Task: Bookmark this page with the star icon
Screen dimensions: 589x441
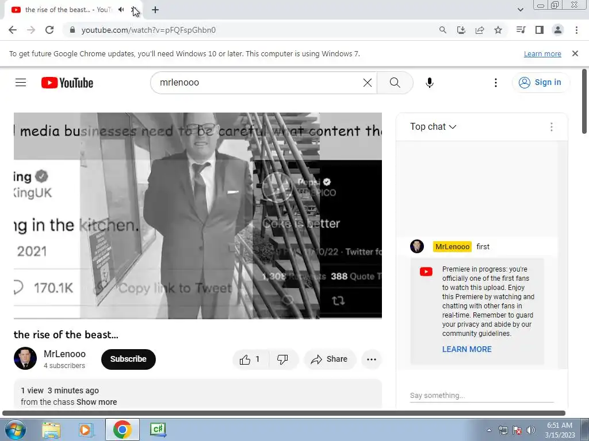Action: (498, 30)
